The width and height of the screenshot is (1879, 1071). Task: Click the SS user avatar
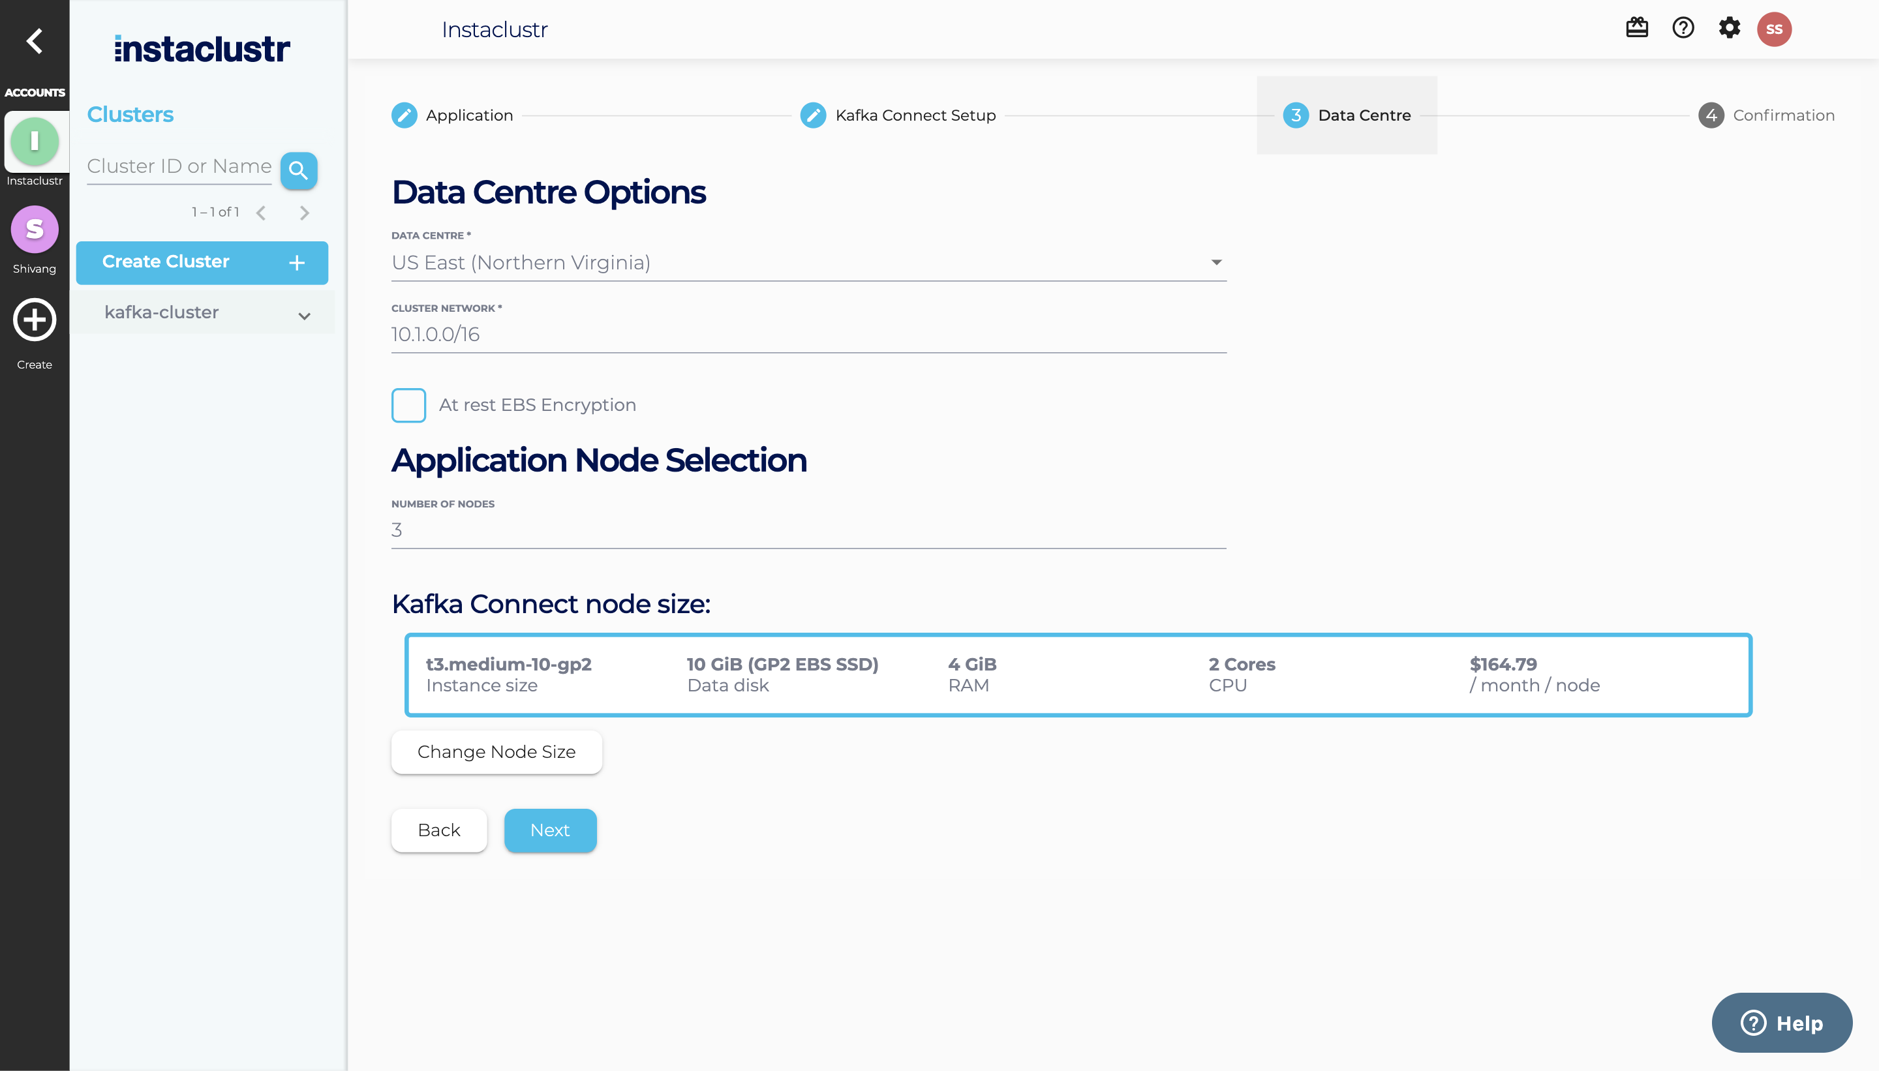[x=1774, y=29]
